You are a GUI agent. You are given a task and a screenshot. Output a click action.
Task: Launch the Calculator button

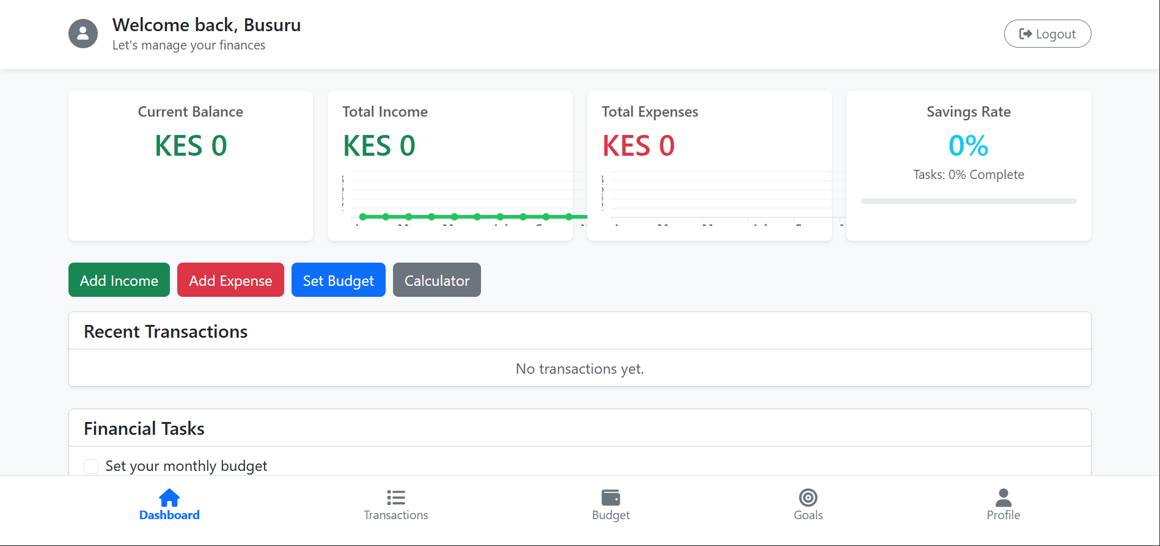pos(436,280)
